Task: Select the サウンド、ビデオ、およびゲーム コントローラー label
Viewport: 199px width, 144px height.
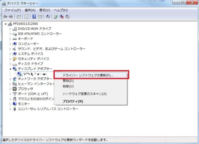Action: click(51, 49)
